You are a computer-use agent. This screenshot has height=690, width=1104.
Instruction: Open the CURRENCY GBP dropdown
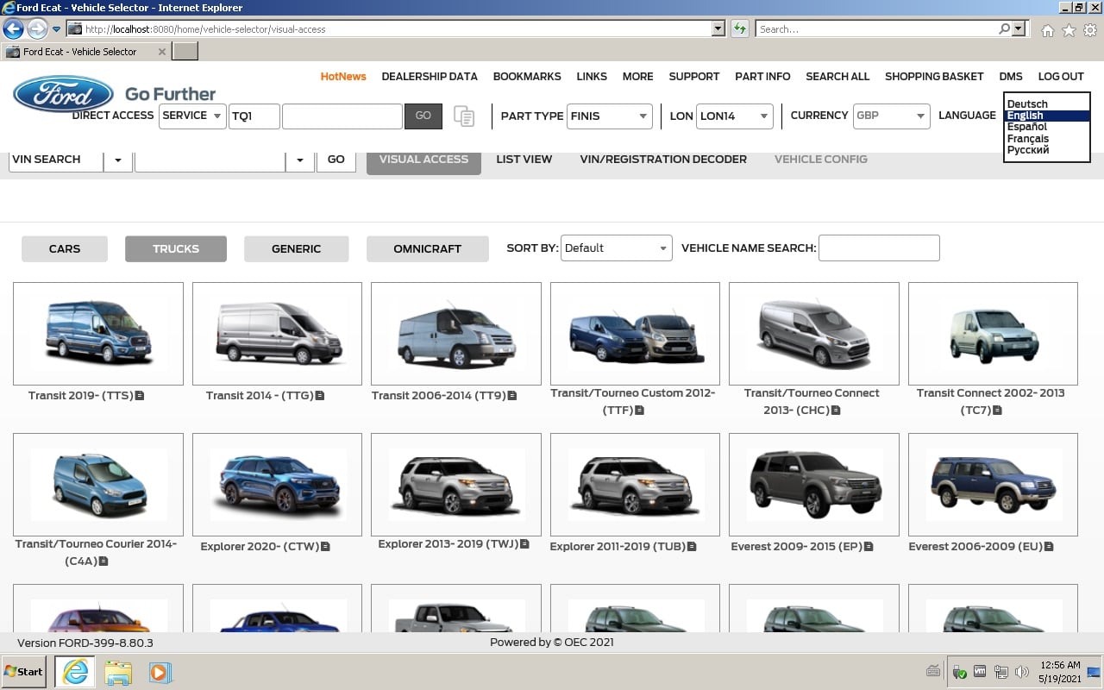click(891, 116)
